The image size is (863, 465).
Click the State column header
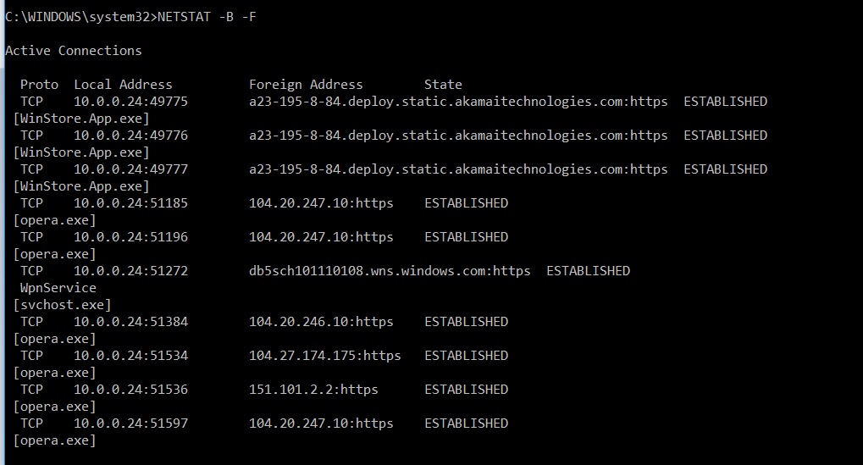tap(443, 85)
